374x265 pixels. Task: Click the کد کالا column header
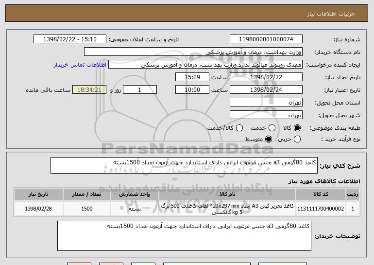pyautogui.click(x=321, y=194)
